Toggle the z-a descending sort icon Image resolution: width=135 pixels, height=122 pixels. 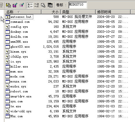36,5
